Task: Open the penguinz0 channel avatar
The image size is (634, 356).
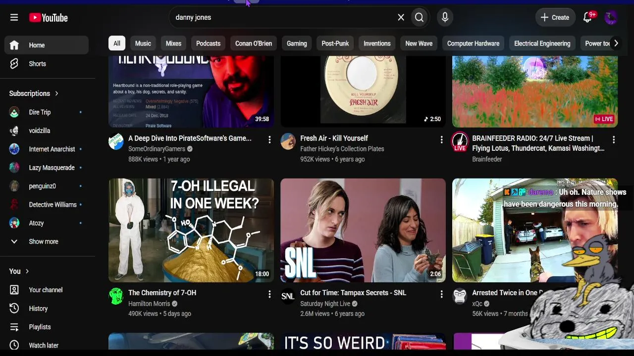Action: point(14,186)
